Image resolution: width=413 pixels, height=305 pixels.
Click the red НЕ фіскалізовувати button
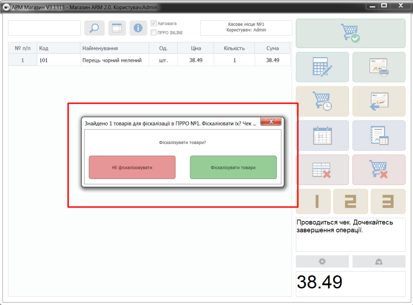(x=132, y=167)
